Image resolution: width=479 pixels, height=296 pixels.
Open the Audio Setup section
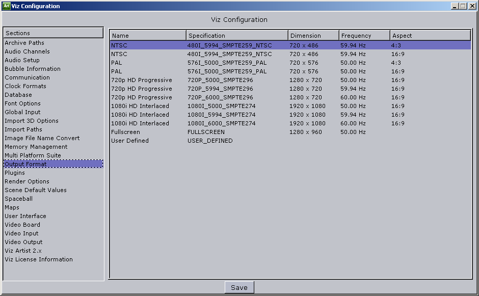(x=22, y=60)
